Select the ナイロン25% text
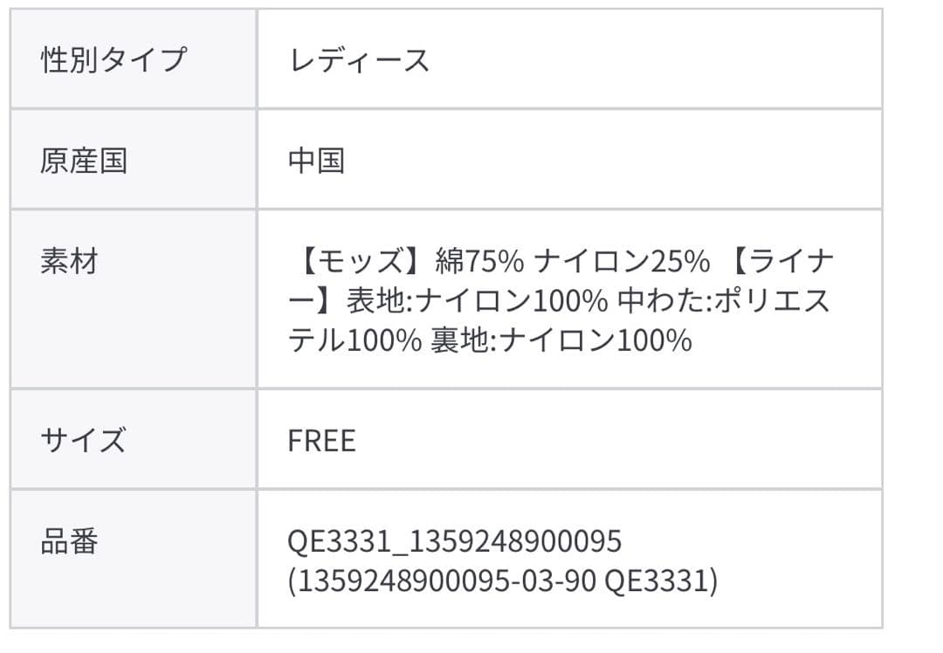943x653 pixels. pyautogui.click(x=621, y=261)
